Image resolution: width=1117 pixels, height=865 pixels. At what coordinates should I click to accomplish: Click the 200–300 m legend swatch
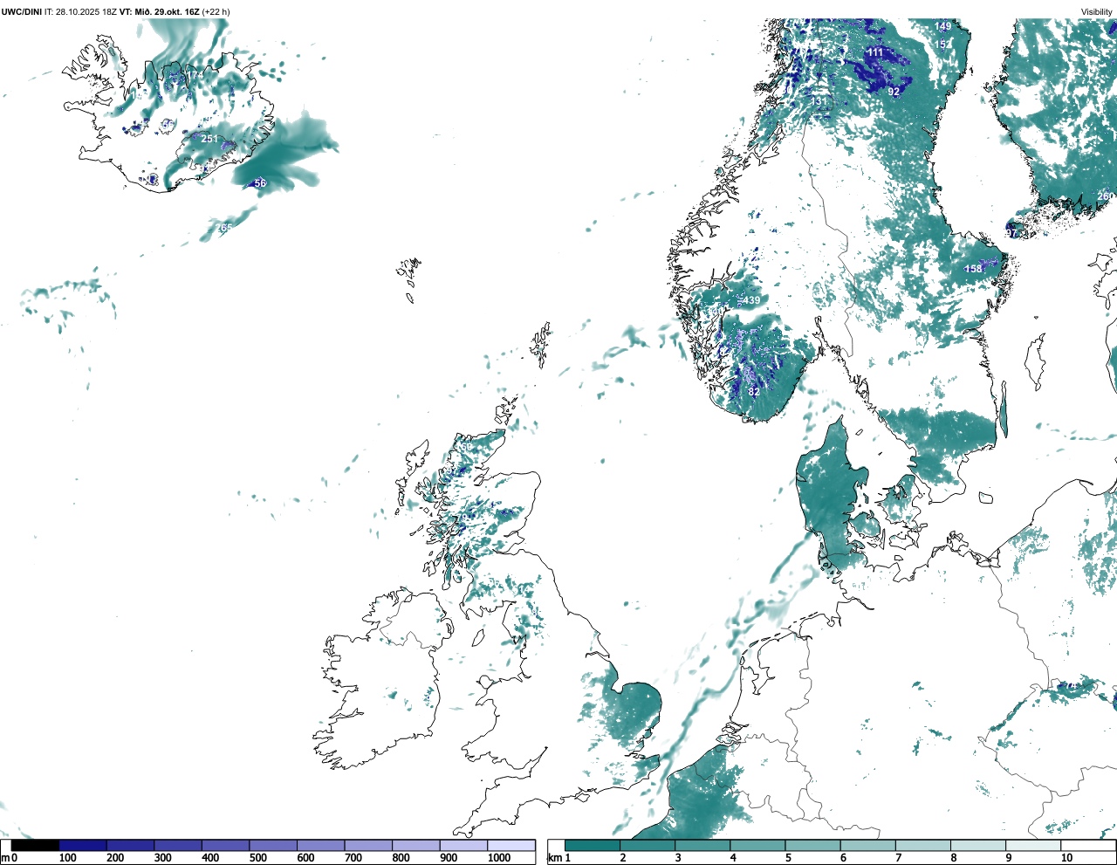coord(131,845)
